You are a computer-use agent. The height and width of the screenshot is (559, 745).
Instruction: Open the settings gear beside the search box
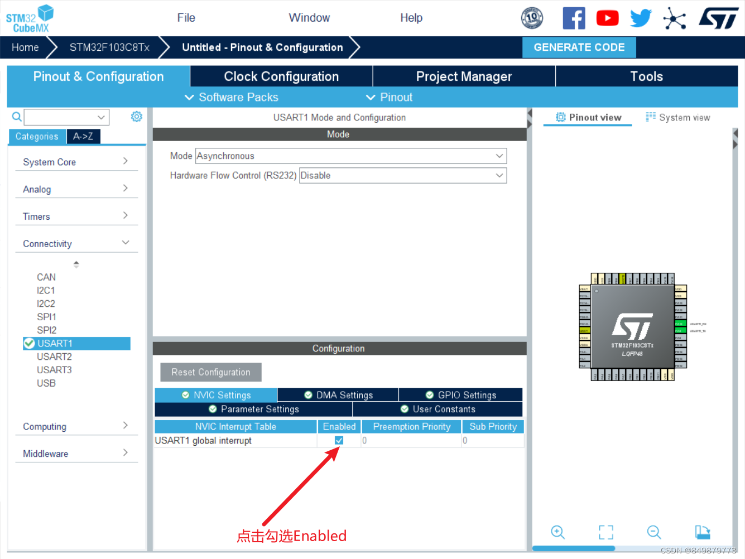coord(136,117)
